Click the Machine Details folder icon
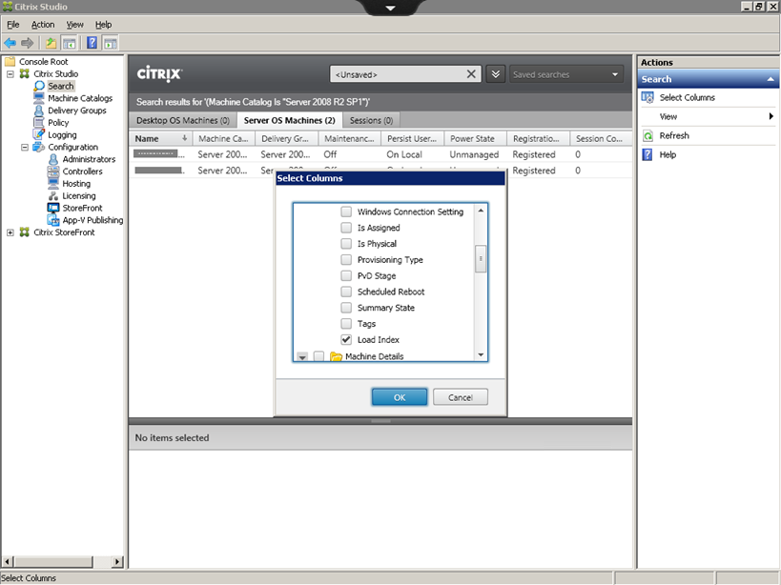 337,356
